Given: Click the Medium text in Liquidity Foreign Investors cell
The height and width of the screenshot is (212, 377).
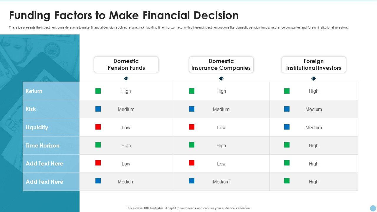Looking at the screenshot, I should pos(314,127).
